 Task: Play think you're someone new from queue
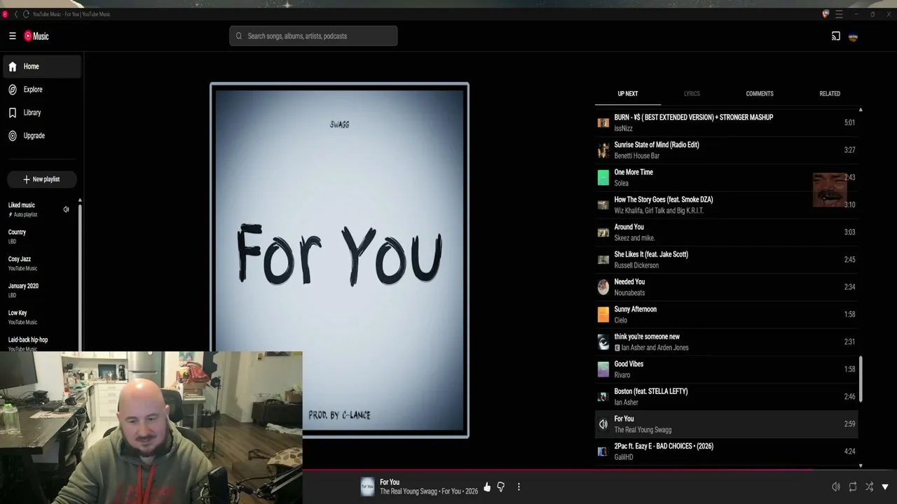pyautogui.click(x=726, y=342)
